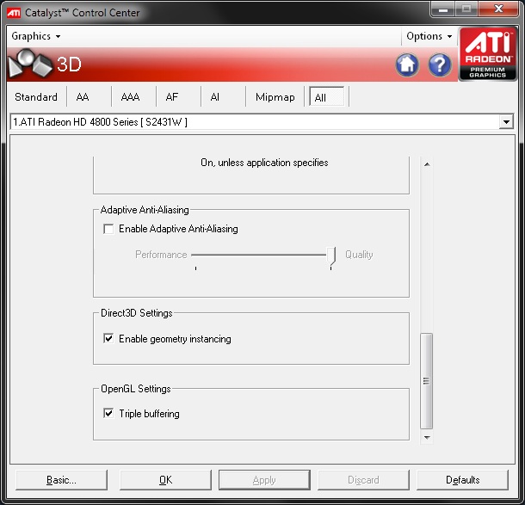Click the ATI icon in title bar
Image resolution: width=525 pixels, height=505 pixels.
point(14,13)
